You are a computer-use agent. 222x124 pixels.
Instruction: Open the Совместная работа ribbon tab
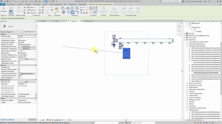click(x=55, y=4)
